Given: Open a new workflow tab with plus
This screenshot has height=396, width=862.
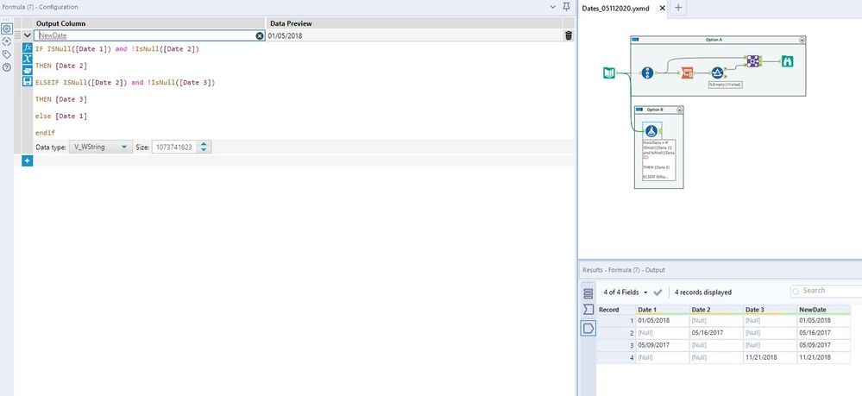Looking at the screenshot, I should tap(678, 8).
